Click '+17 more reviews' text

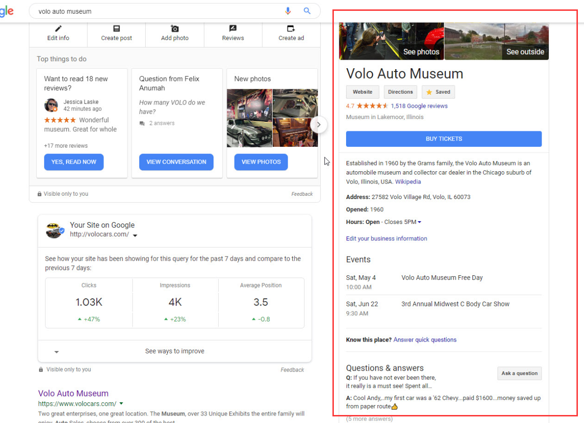coord(66,146)
